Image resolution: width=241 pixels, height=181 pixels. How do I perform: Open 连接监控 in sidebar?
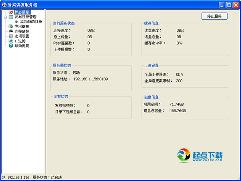point(22,31)
